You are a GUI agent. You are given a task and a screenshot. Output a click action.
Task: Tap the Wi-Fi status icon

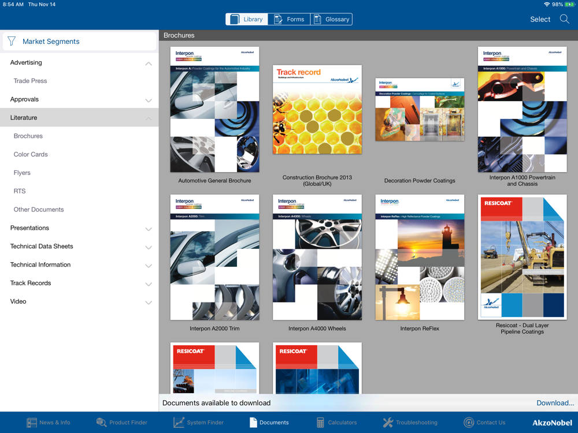tap(547, 5)
